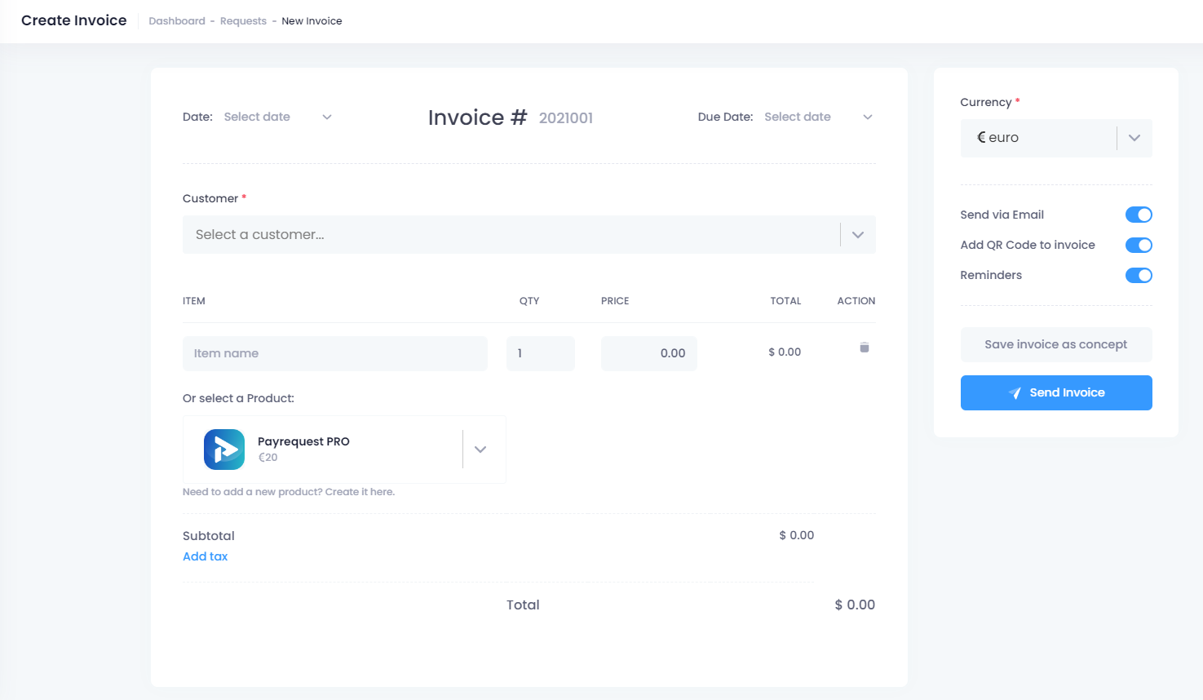Click the ACTION column header

tap(856, 301)
